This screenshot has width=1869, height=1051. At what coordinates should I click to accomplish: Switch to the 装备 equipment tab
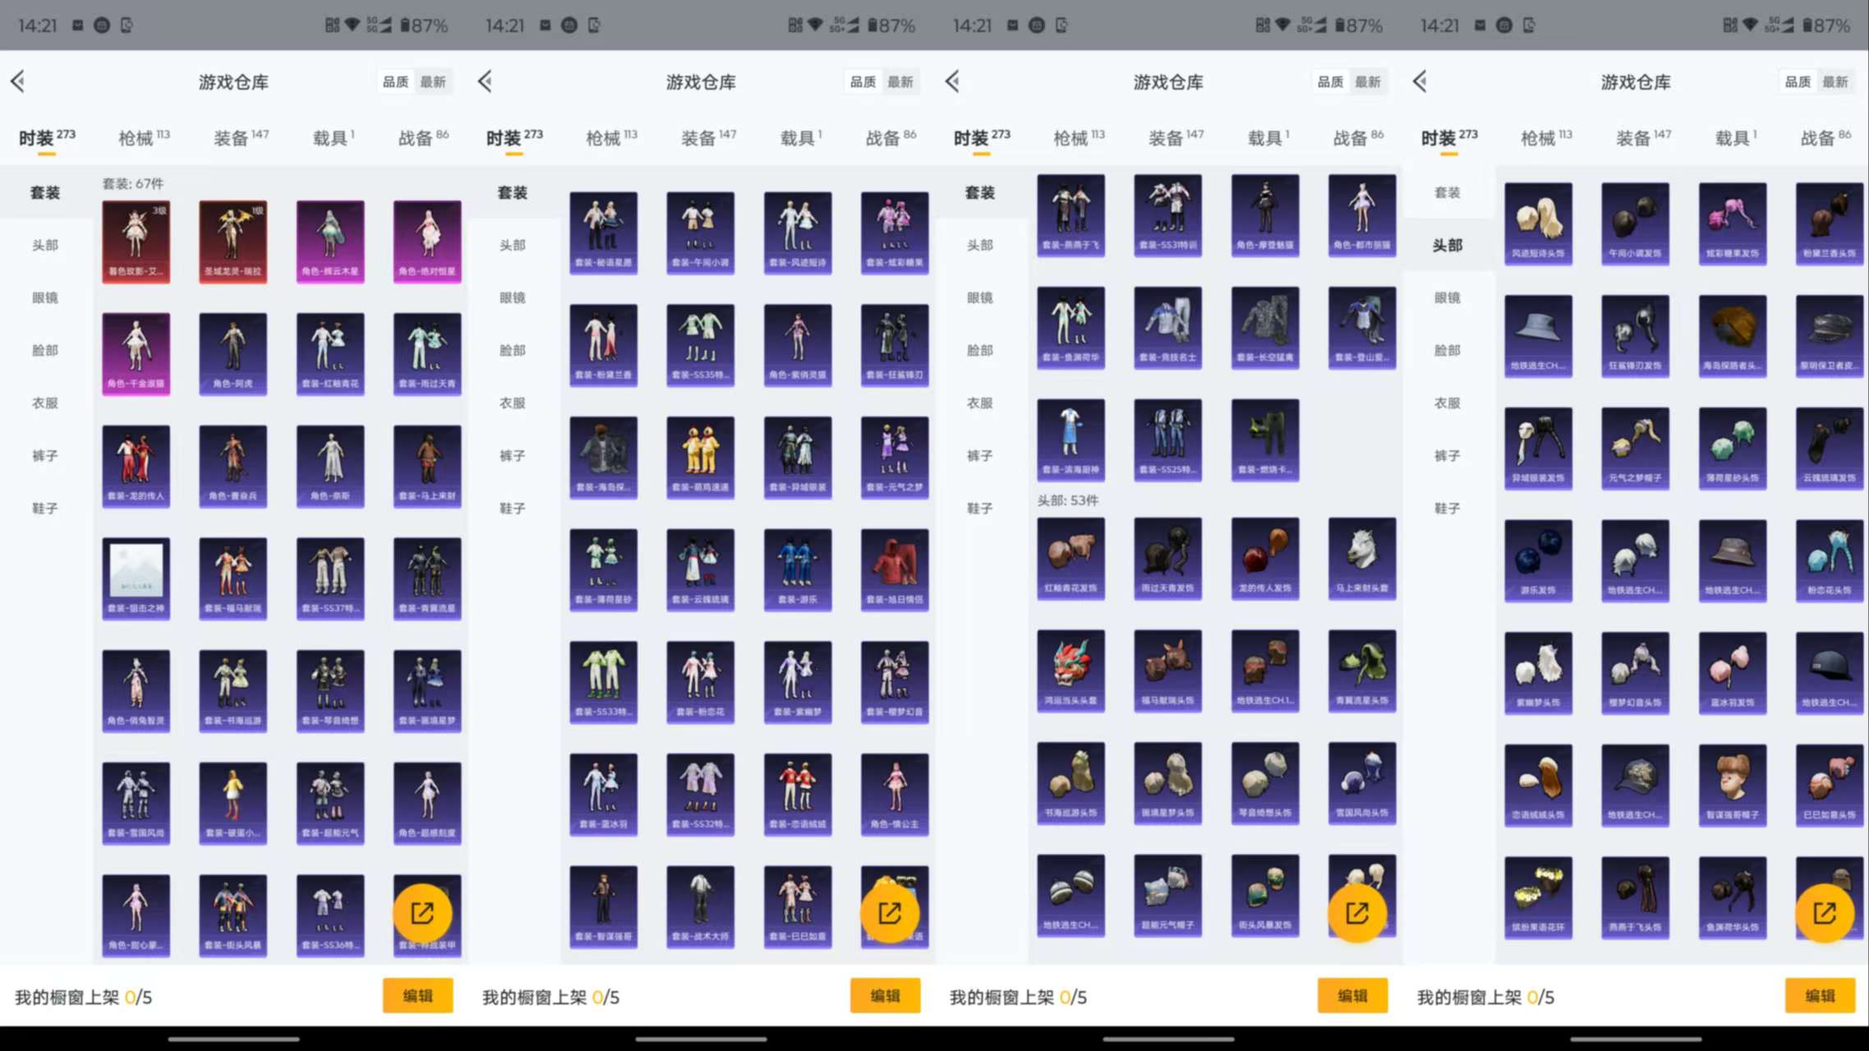(234, 136)
